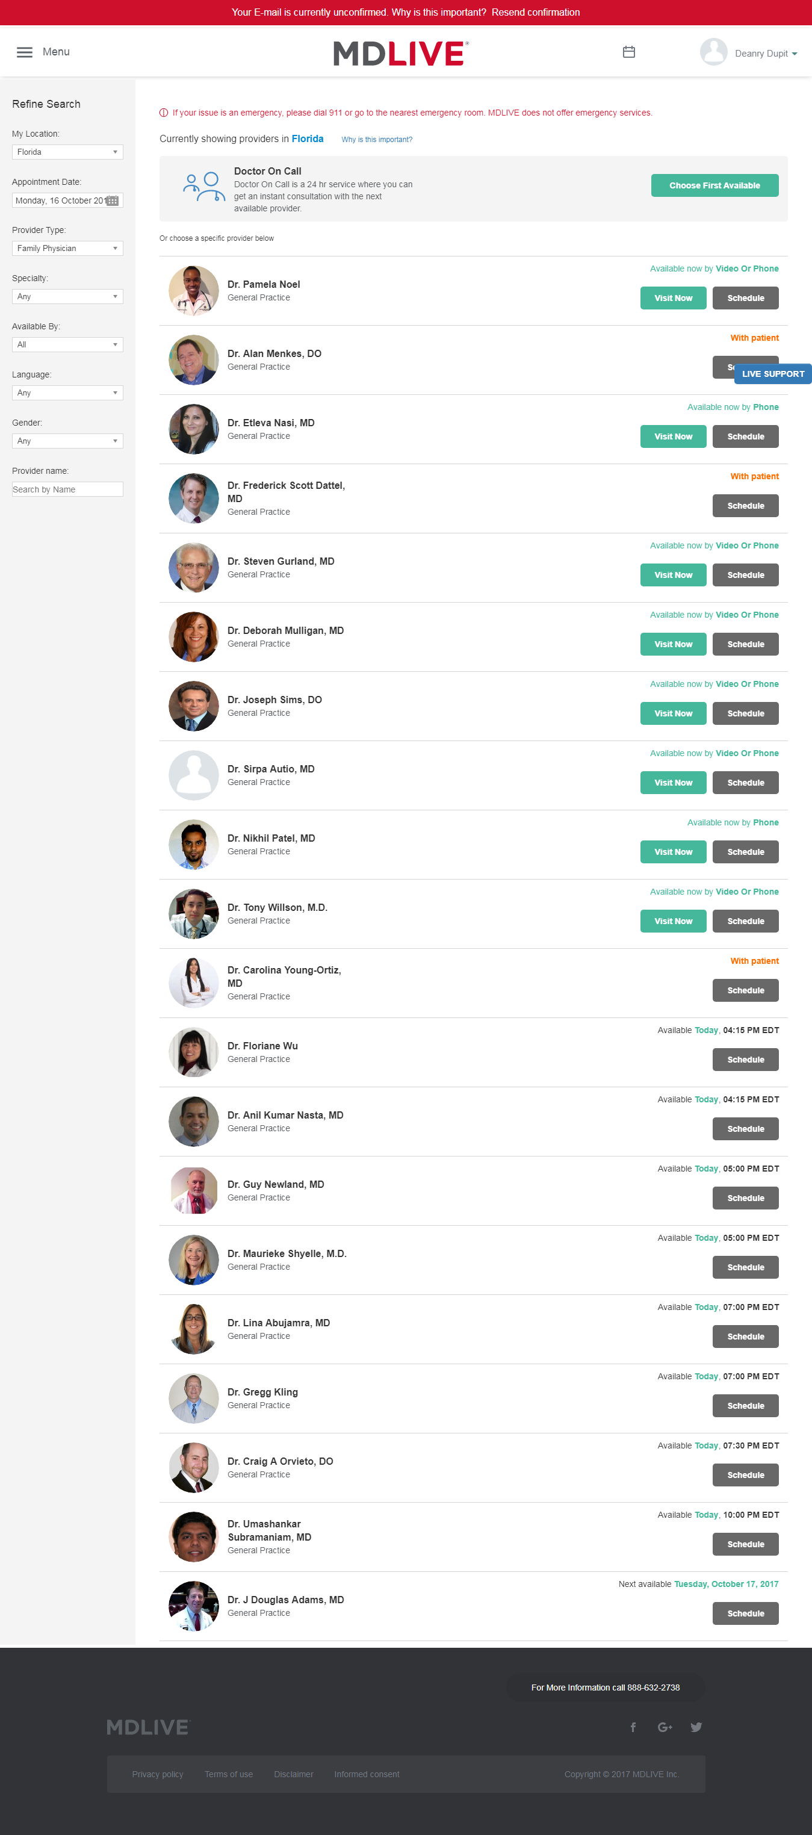The height and width of the screenshot is (1835, 812).
Task: Open the Twitter icon in footer
Action: click(696, 1727)
